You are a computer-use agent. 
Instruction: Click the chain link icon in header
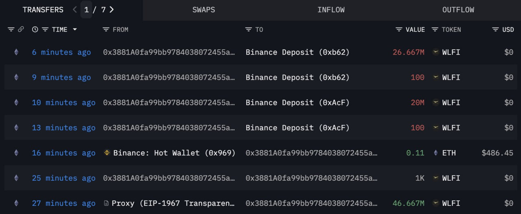pos(21,29)
